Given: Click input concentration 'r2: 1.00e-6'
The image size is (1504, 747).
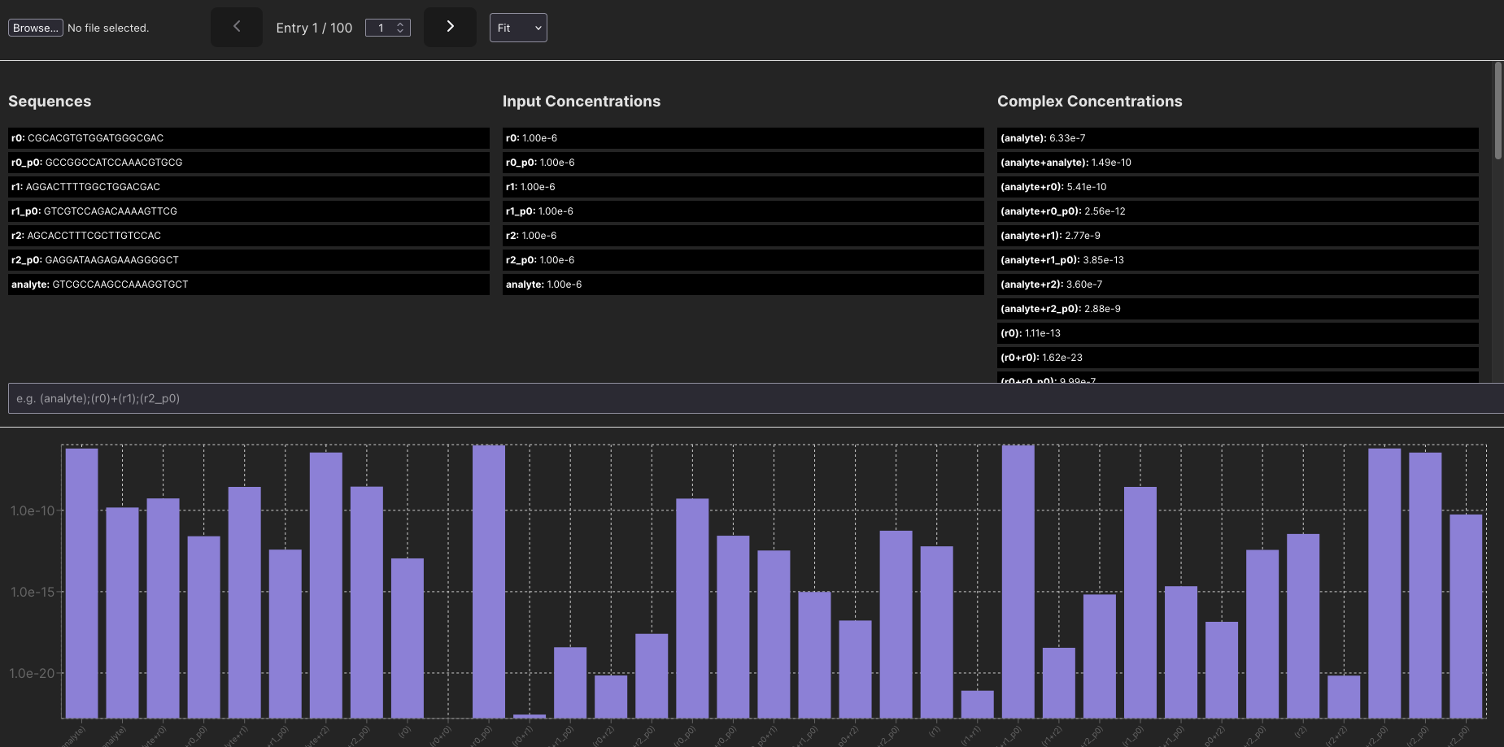Looking at the screenshot, I should [x=743, y=236].
